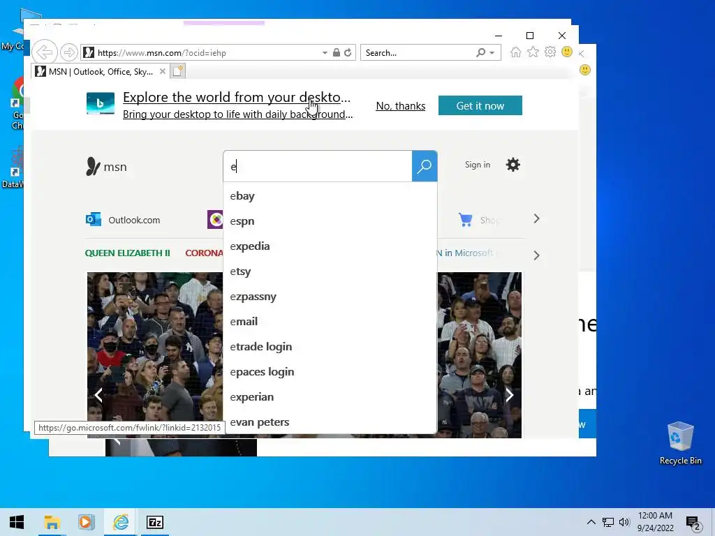
Task: Click the Get it now button
Action: click(480, 106)
